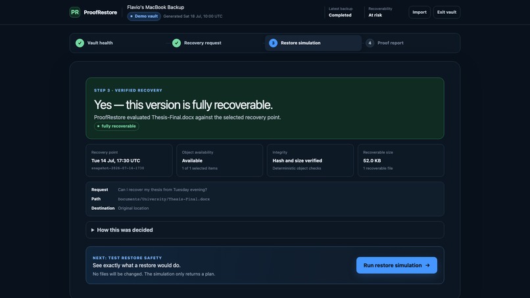
Task: Click the Flavio's MacBook Backup title
Action: point(155,7)
